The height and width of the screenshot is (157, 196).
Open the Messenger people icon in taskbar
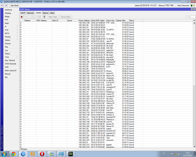(51, 154)
